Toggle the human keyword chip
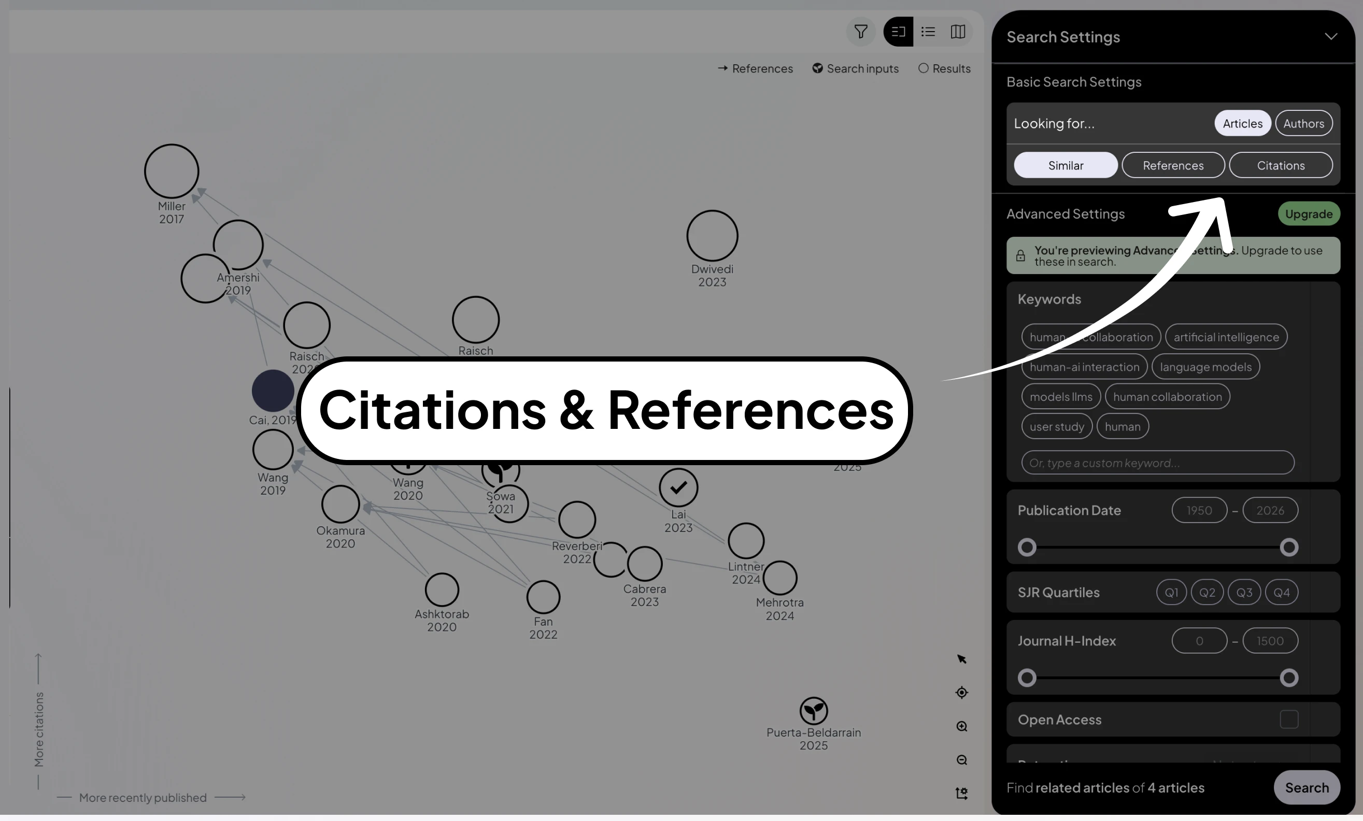 (x=1123, y=426)
